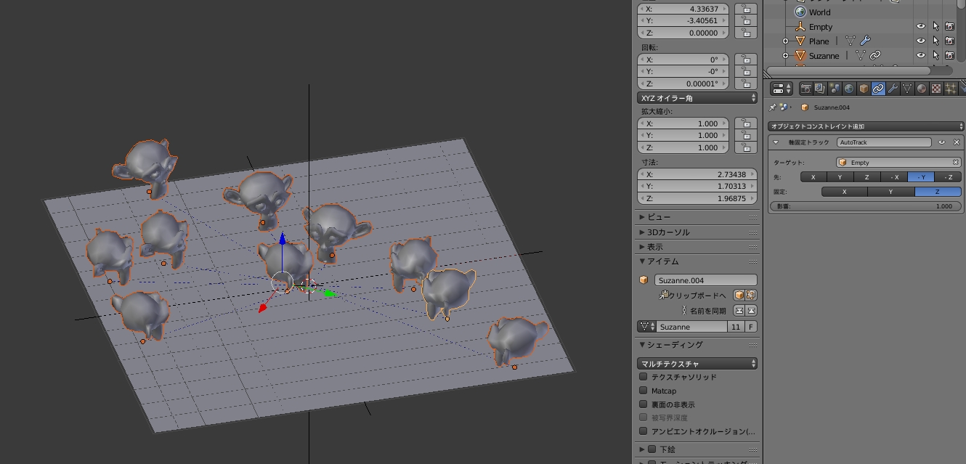Click the AutoTrack constraint name field
966x464 pixels.
click(884, 142)
